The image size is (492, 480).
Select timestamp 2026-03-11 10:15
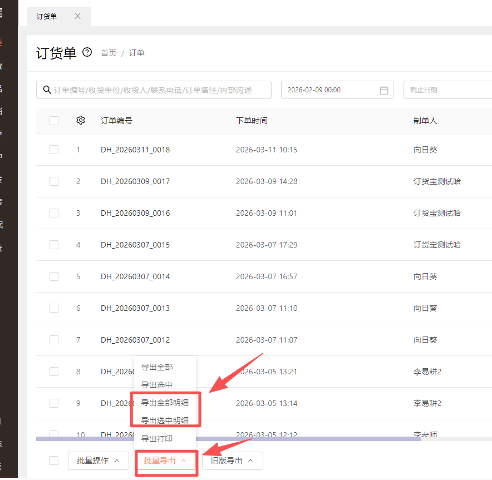[267, 150]
